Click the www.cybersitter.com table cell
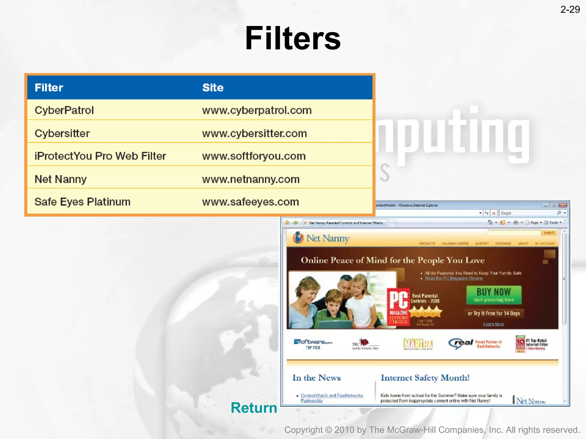 254,133
